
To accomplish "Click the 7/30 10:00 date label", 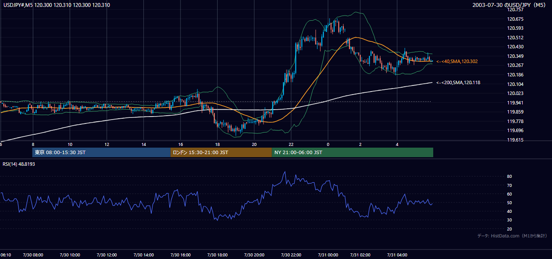I will 70,255.
